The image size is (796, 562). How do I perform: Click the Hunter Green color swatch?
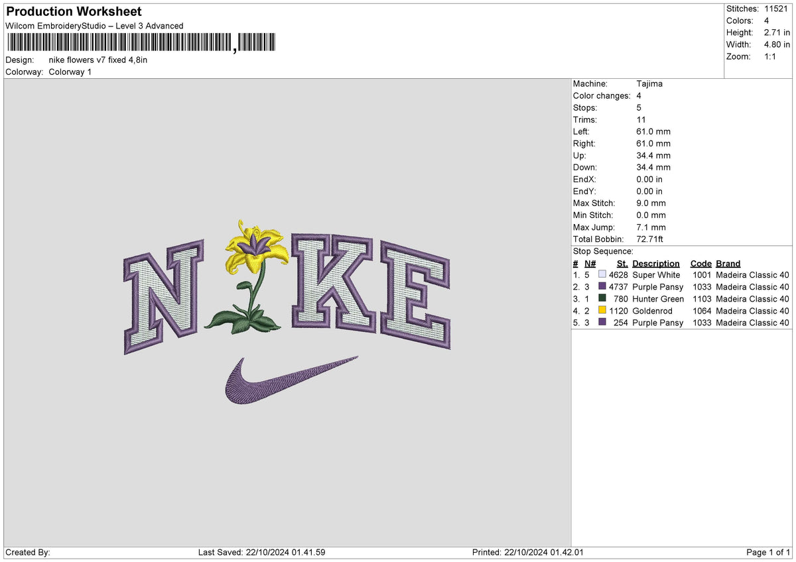pos(602,299)
